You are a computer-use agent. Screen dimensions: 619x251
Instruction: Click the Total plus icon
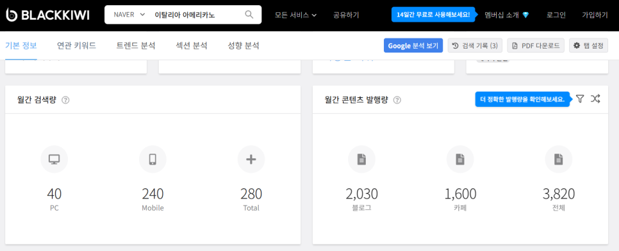(x=251, y=159)
